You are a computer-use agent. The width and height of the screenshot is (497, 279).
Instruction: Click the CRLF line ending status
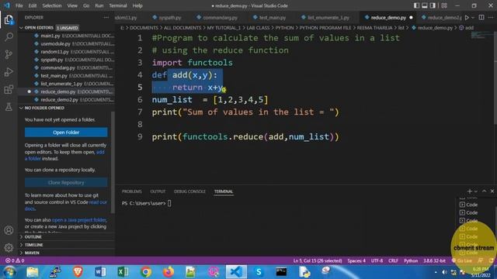click(x=393, y=260)
